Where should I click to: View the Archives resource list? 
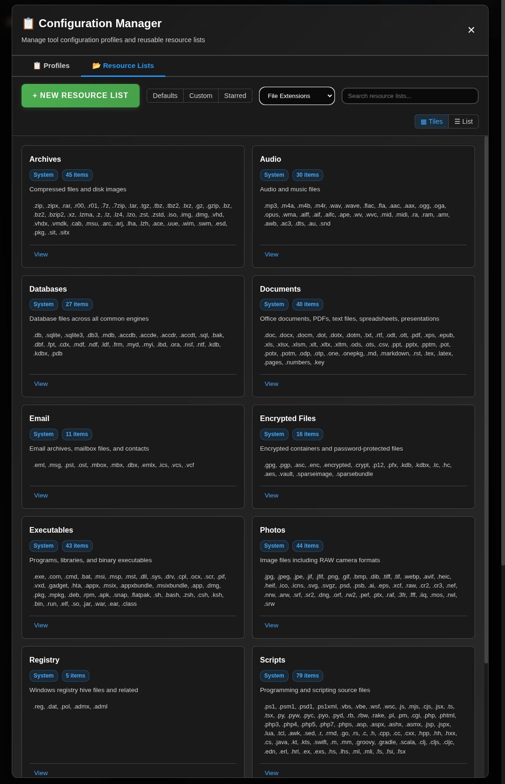[41, 254]
